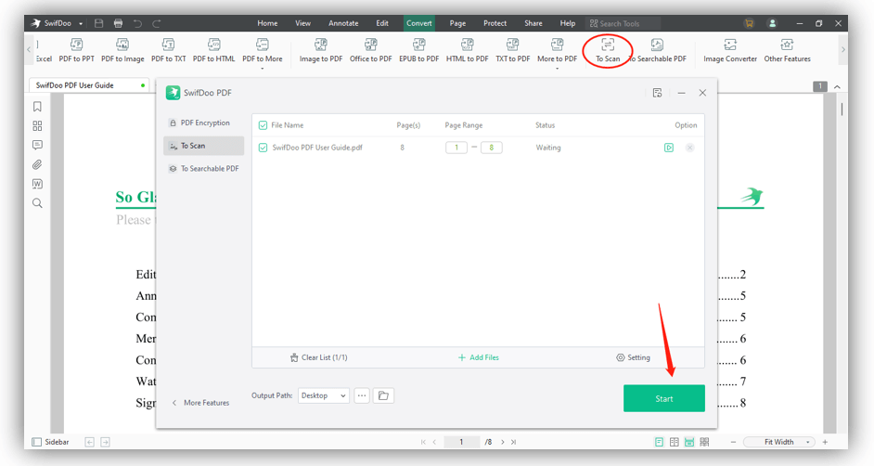Redo the last action
The image size is (874, 466).
pyautogui.click(x=157, y=23)
